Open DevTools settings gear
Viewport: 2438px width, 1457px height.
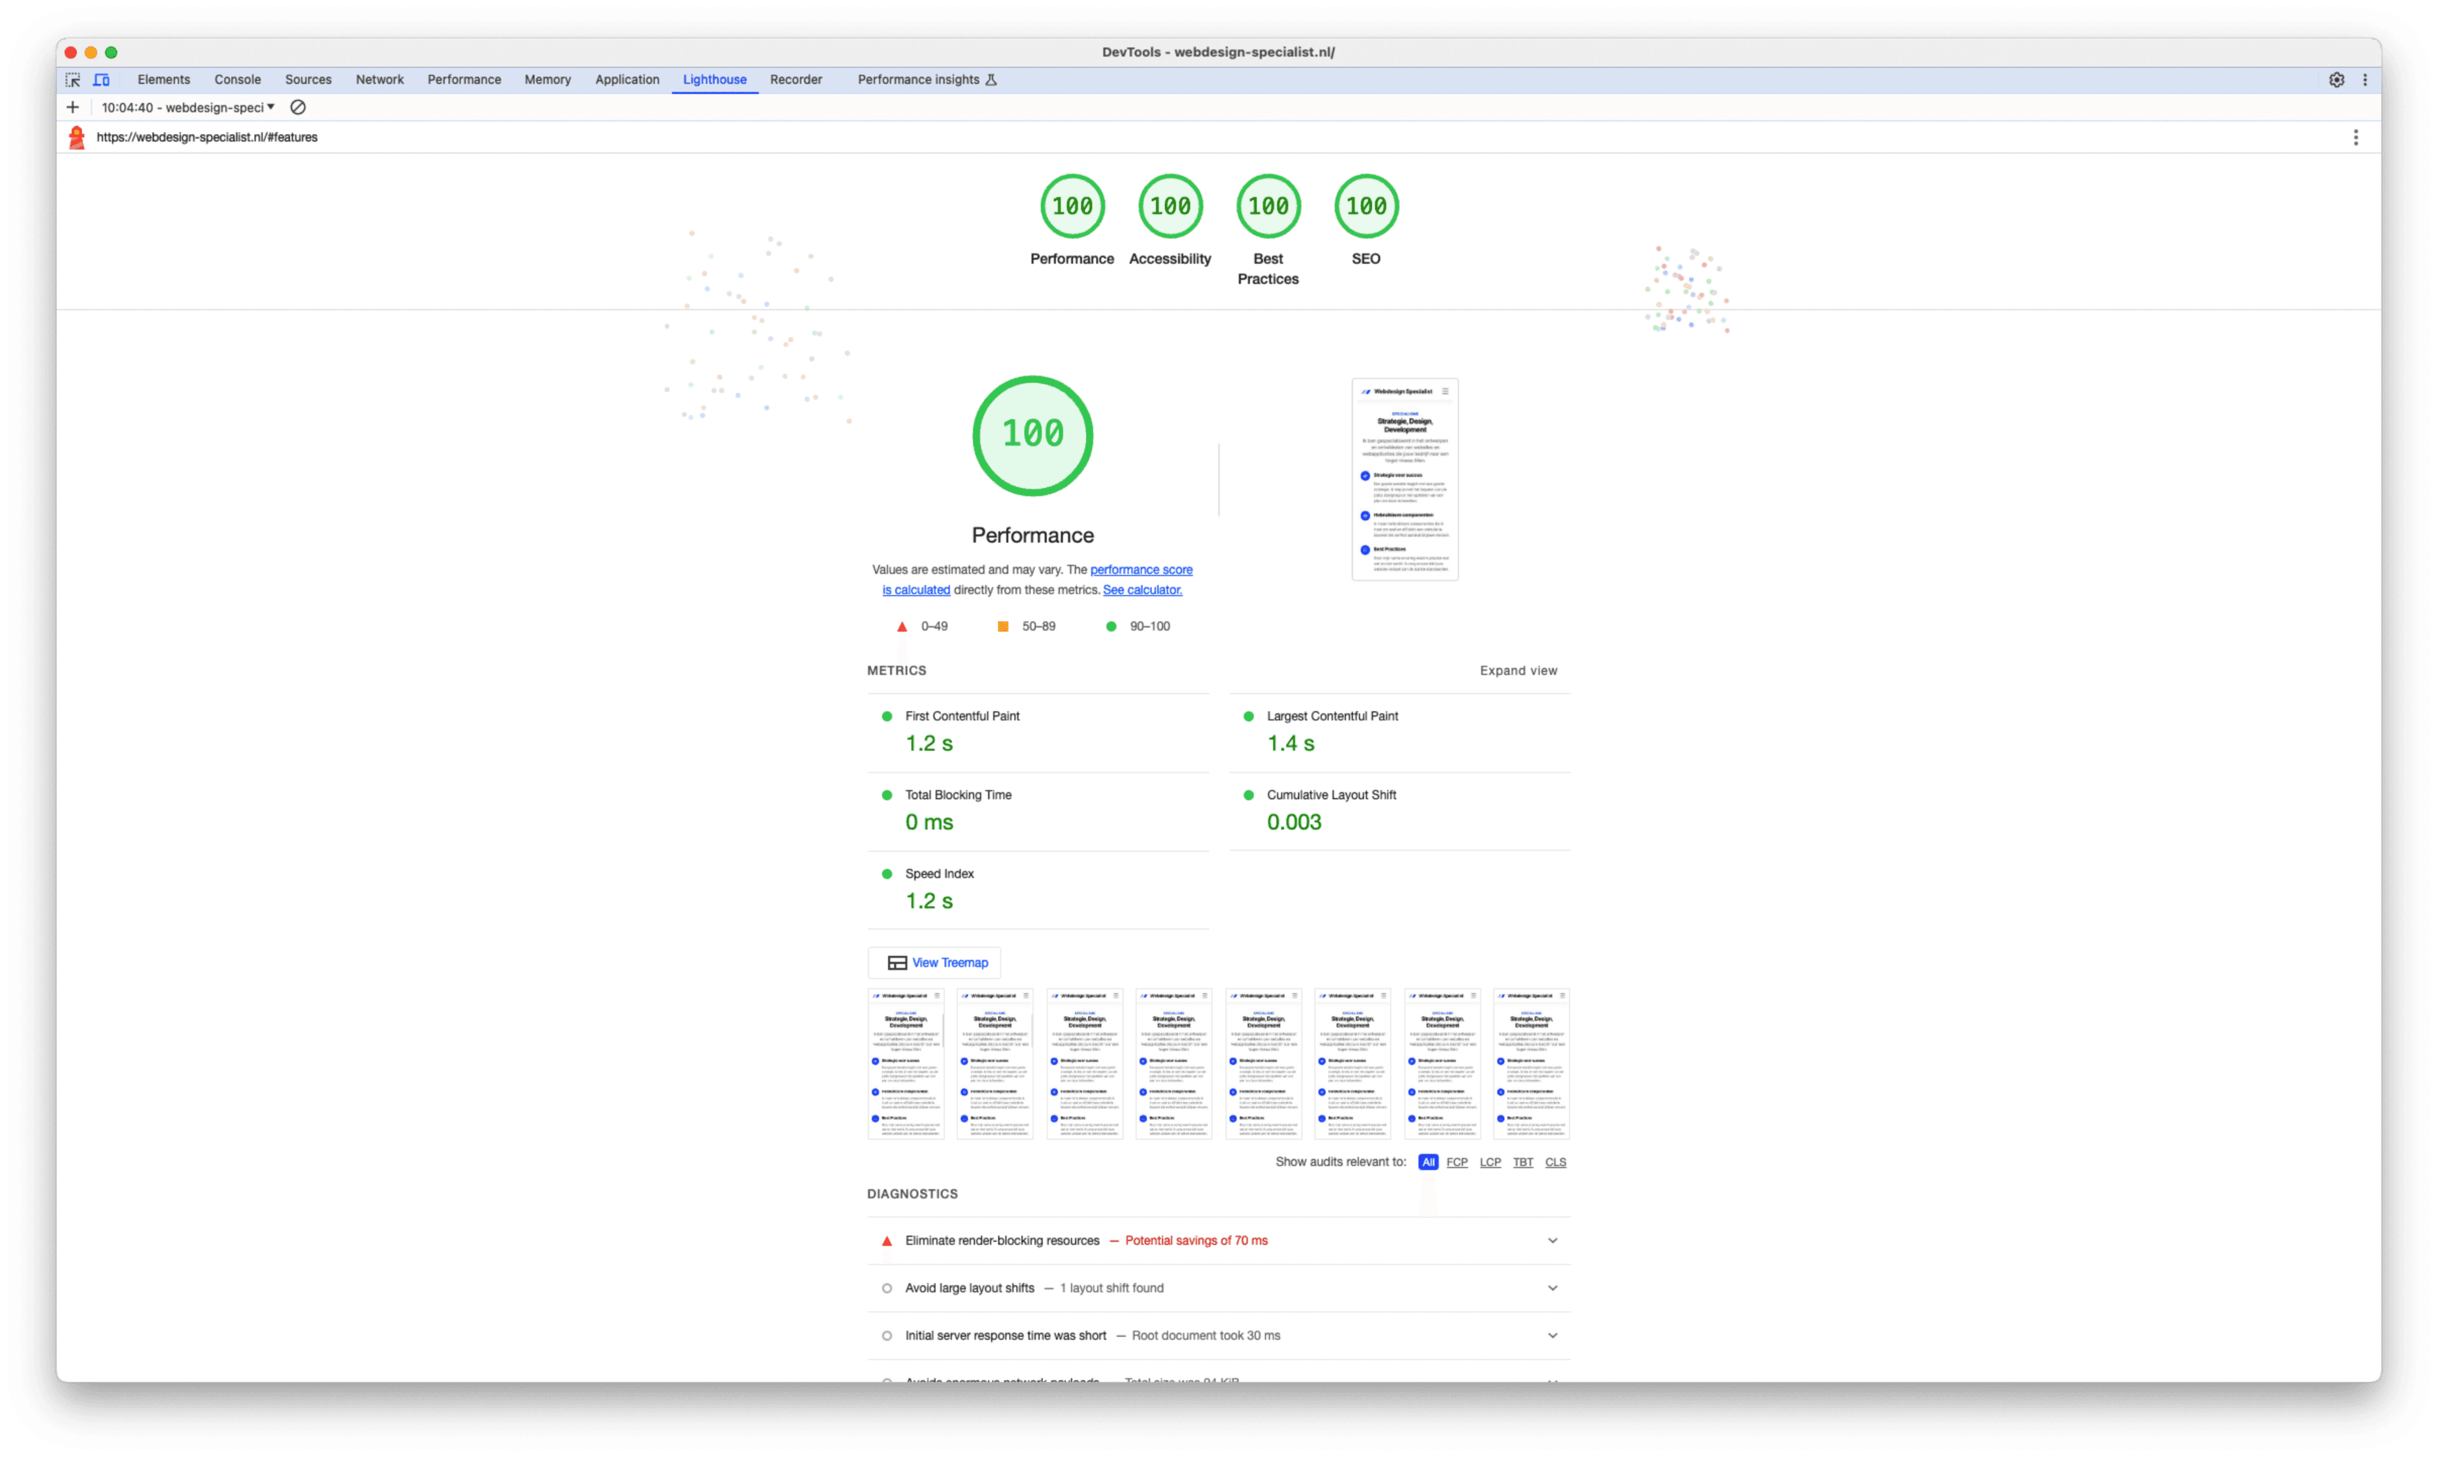[x=2337, y=79]
